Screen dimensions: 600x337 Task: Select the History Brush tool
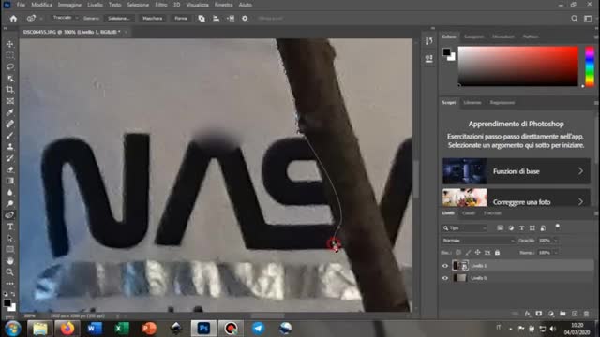click(10, 158)
